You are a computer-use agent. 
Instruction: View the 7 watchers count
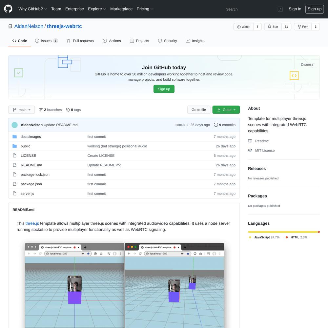257,27
